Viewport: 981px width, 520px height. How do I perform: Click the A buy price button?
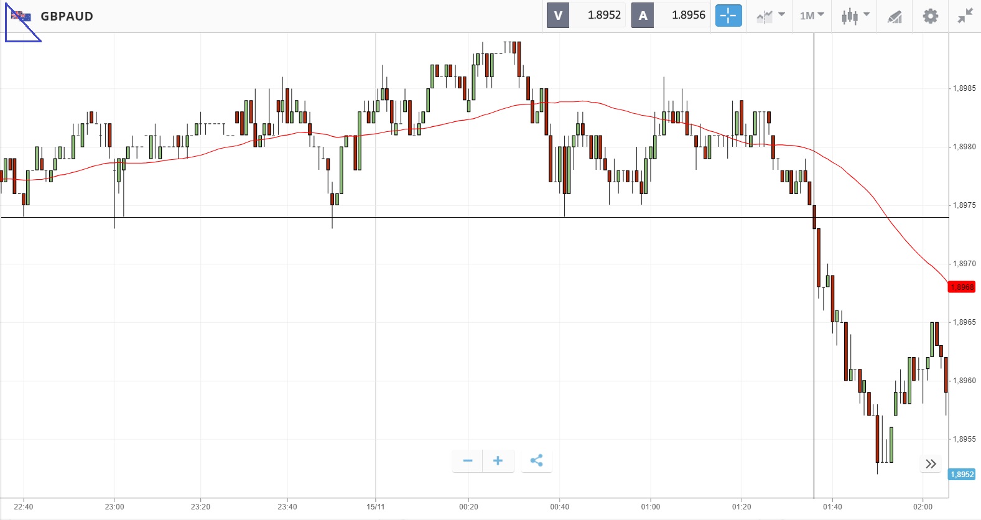(643, 16)
